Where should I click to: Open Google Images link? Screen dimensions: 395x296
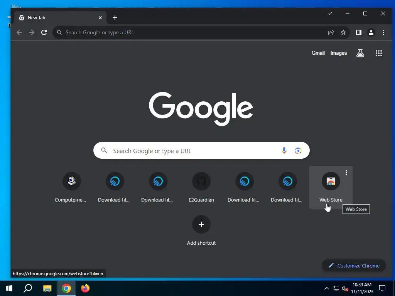[339, 53]
